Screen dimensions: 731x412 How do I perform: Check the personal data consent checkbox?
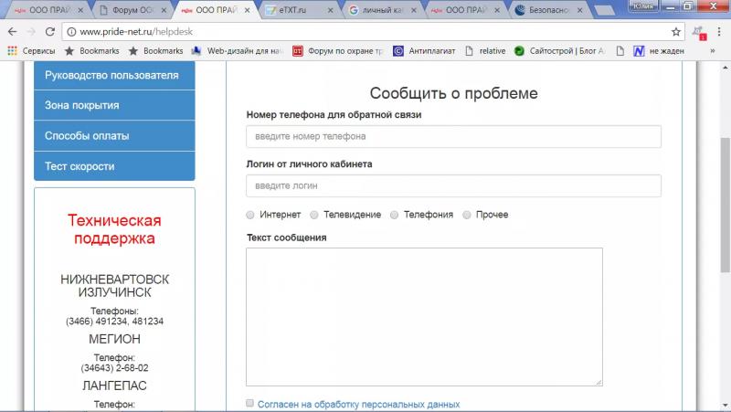tap(249, 403)
